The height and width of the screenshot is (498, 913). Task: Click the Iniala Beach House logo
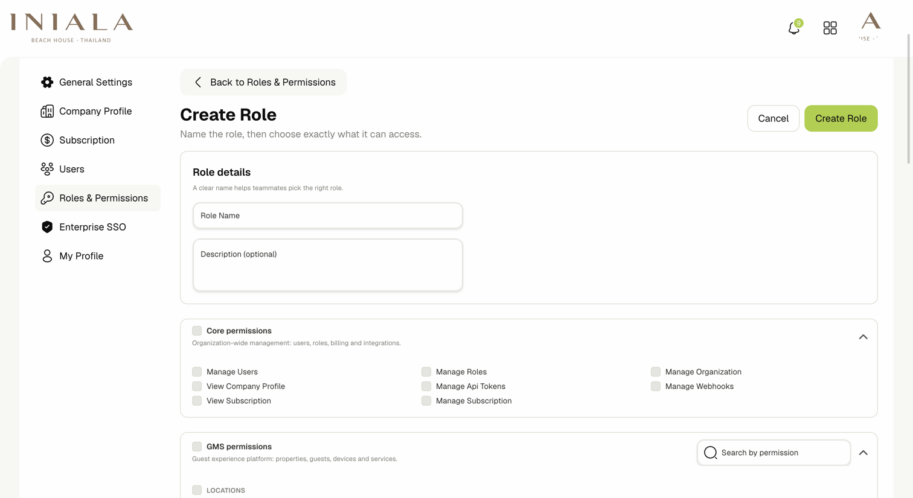coord(71,28)
